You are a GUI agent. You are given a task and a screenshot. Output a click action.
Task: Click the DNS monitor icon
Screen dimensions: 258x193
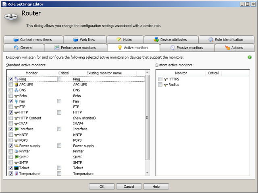coord(17,90)
